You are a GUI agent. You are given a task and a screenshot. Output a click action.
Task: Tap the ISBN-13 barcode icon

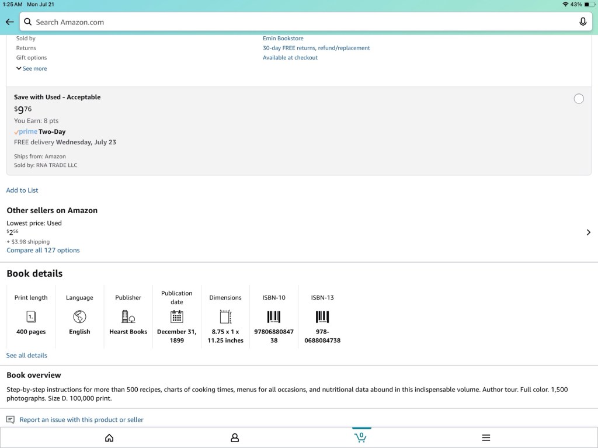click(x=322, y=317)
